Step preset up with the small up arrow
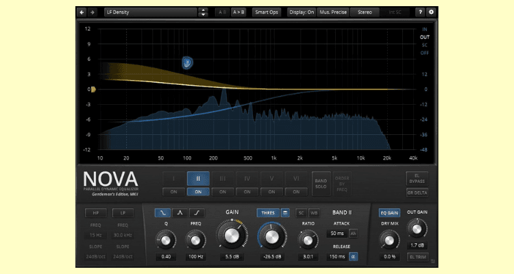 tap(204, 10)
